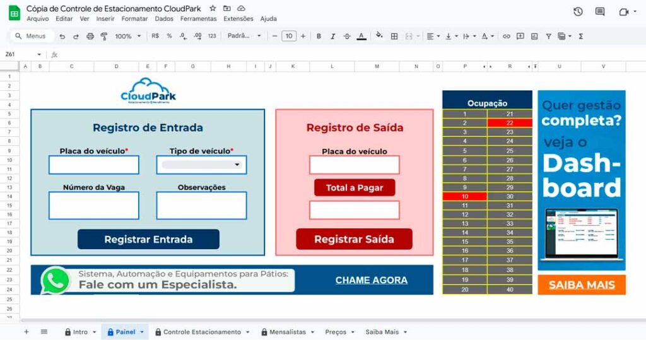Star the CloudPark spreadsheet

point(213,8)
